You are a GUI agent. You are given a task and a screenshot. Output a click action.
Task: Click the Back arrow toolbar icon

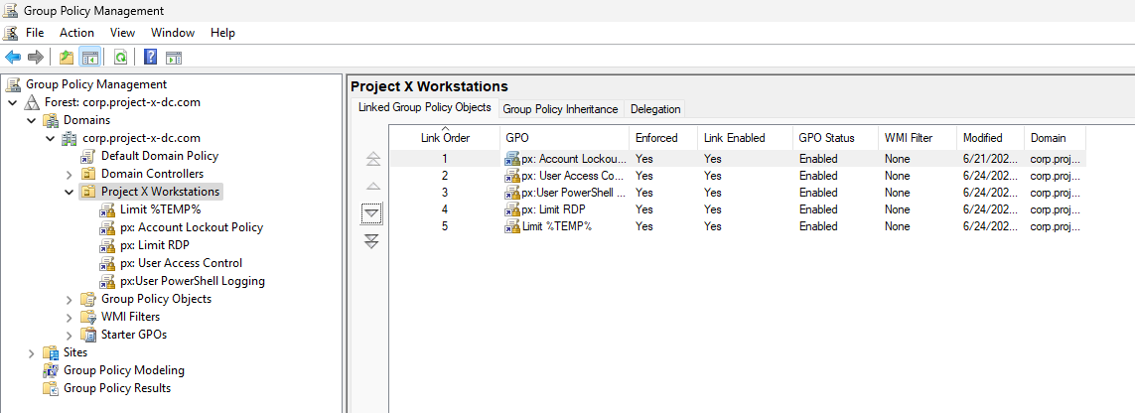(x=13, y=58)
